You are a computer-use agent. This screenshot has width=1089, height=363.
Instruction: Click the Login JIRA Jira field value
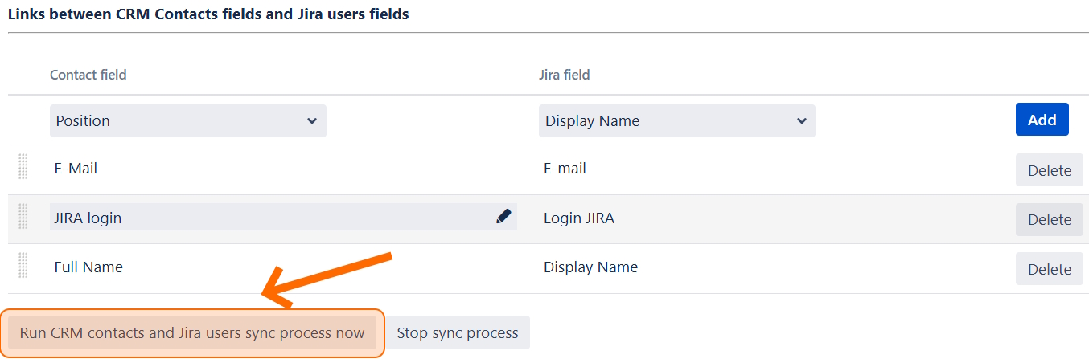click(579, 218)
